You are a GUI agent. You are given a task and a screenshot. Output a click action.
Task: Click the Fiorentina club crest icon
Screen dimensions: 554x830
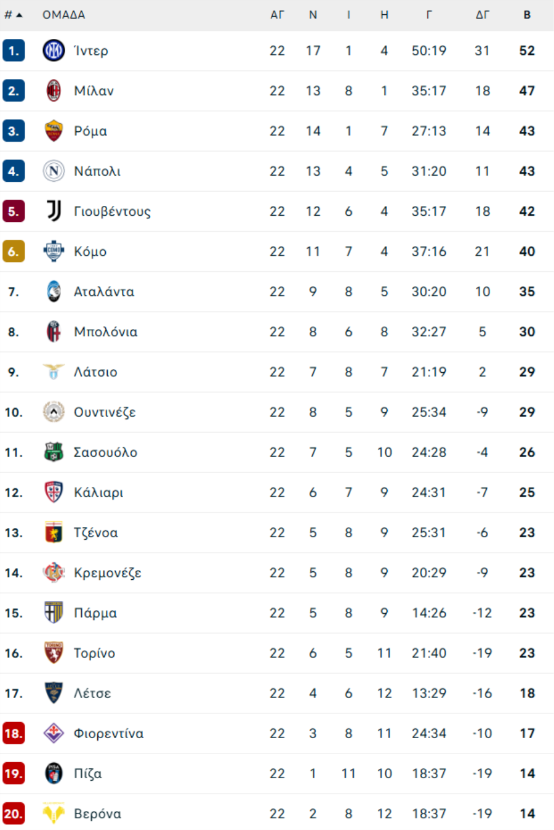click(54, 733)
